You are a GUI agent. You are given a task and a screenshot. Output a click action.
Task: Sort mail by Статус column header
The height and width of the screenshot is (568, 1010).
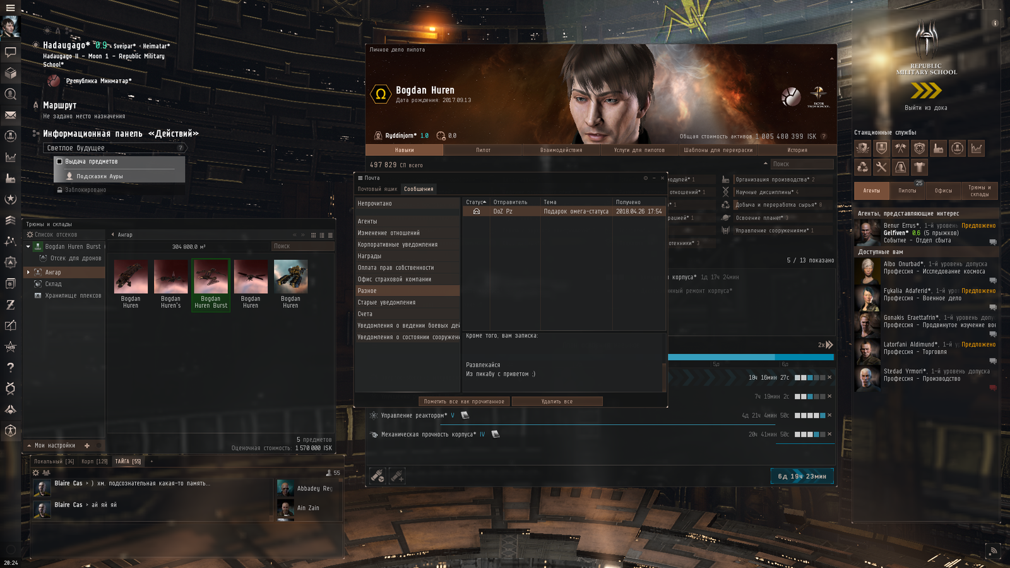click(x=476, y=202)
